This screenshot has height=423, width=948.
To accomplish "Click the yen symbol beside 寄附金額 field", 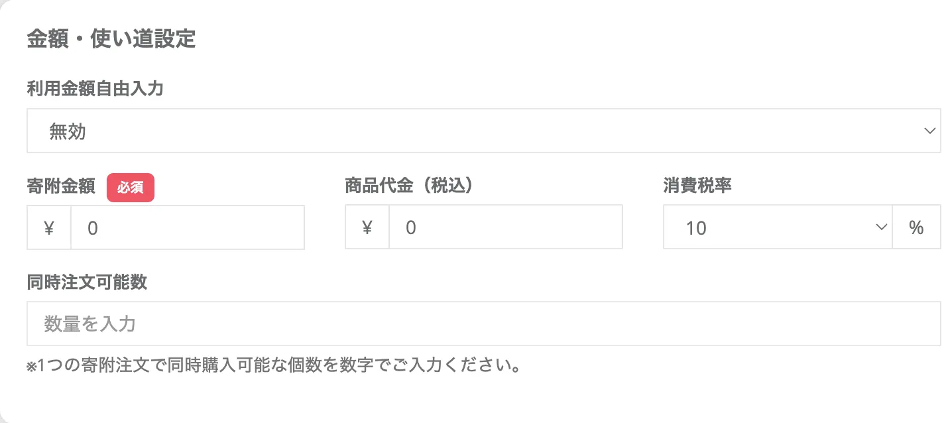I will pyautogui.click(x=49, y=228).
